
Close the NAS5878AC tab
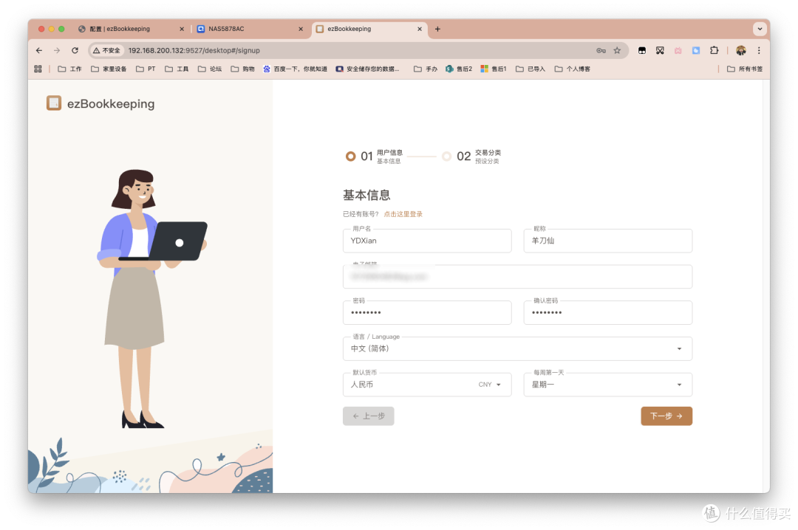click(x=301, y=29)
